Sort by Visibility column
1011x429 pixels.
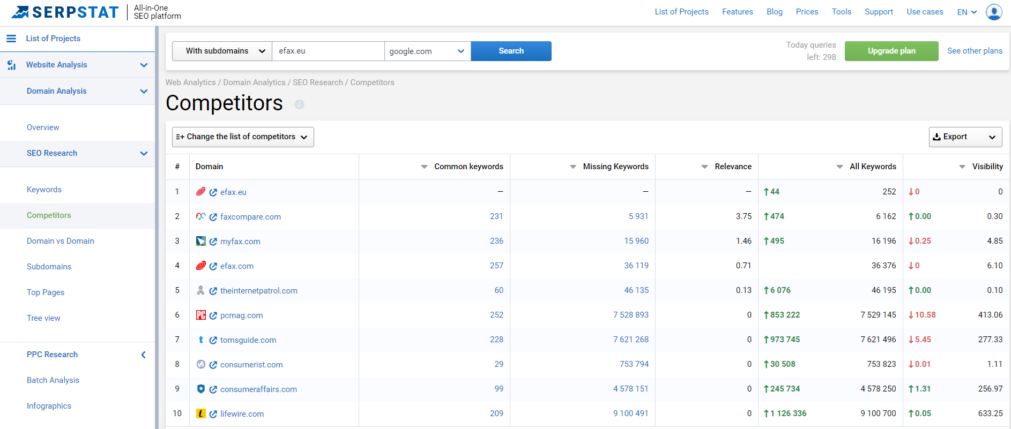click(981, 167)
